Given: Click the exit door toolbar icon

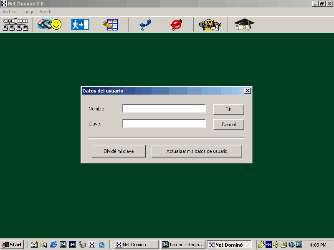Looking at the screenshot, I should (80, 25).
